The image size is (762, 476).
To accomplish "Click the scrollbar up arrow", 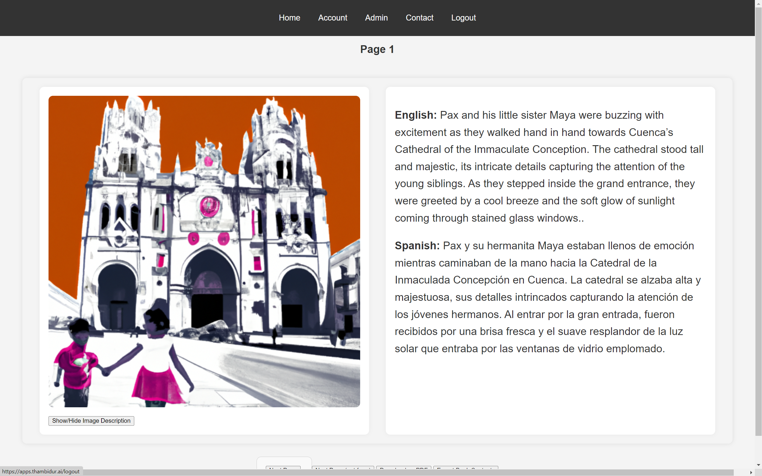I will 758,3.
